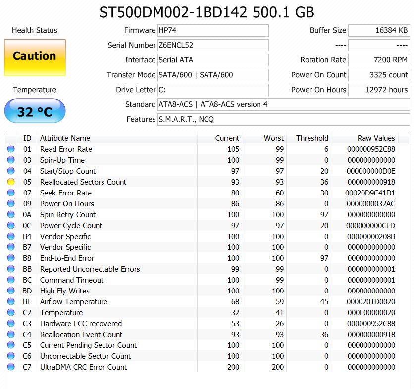Screen dimensions: 414x389
Task: Click the Threshold column header
Action: [312, 138]
